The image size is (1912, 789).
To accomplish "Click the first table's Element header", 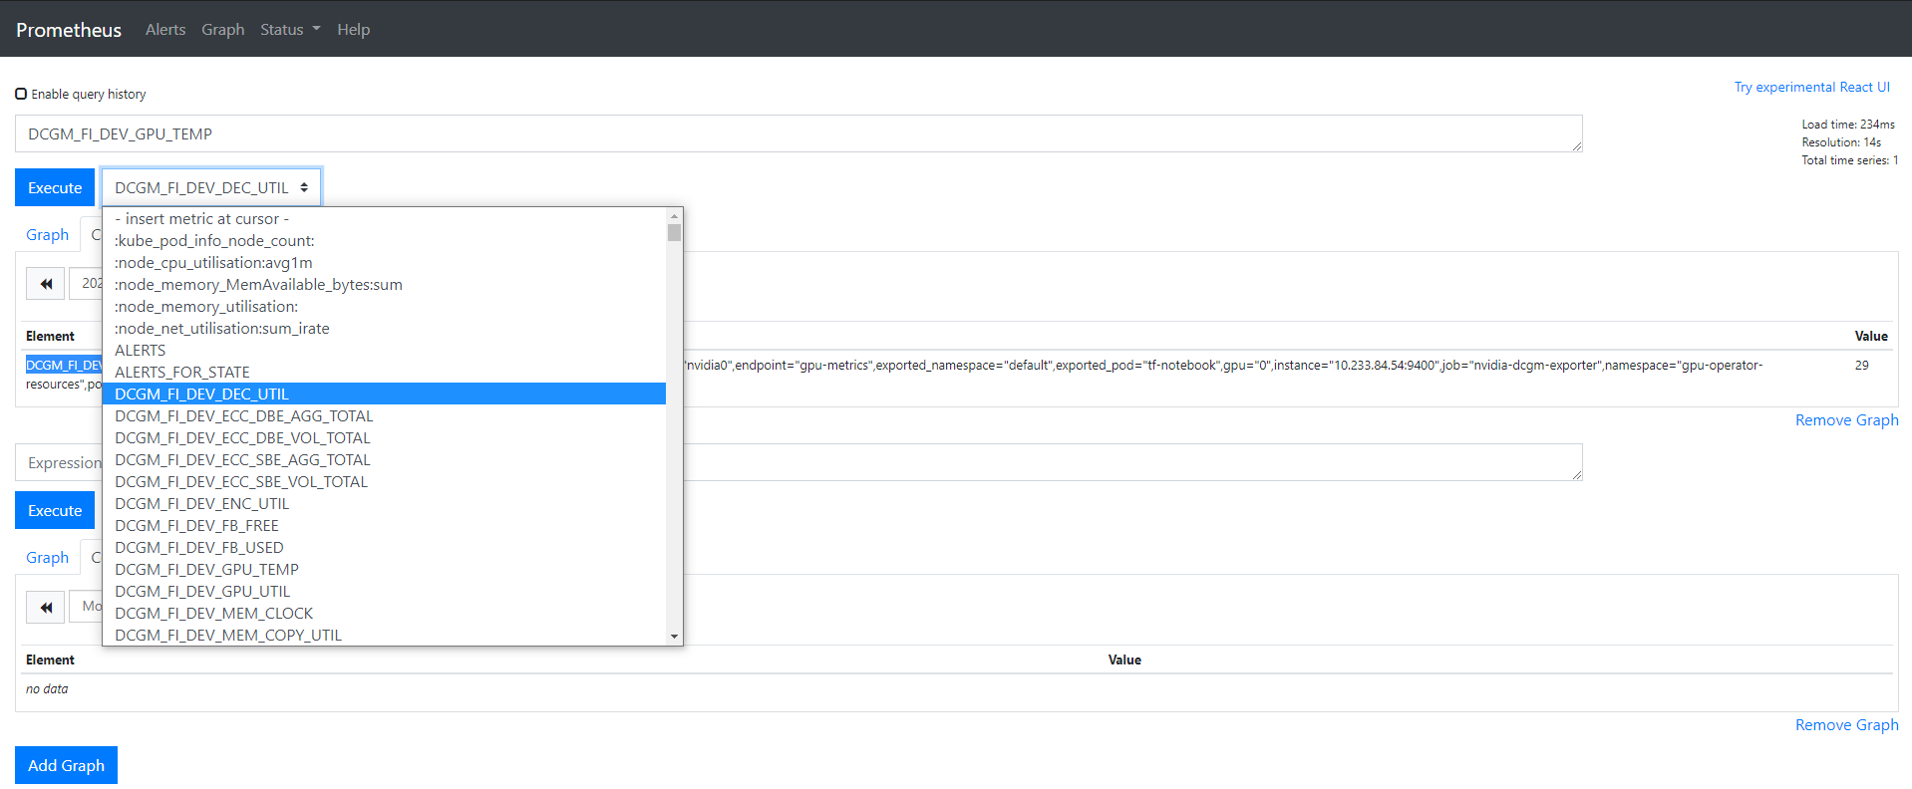I will click(x=50, y=337).
